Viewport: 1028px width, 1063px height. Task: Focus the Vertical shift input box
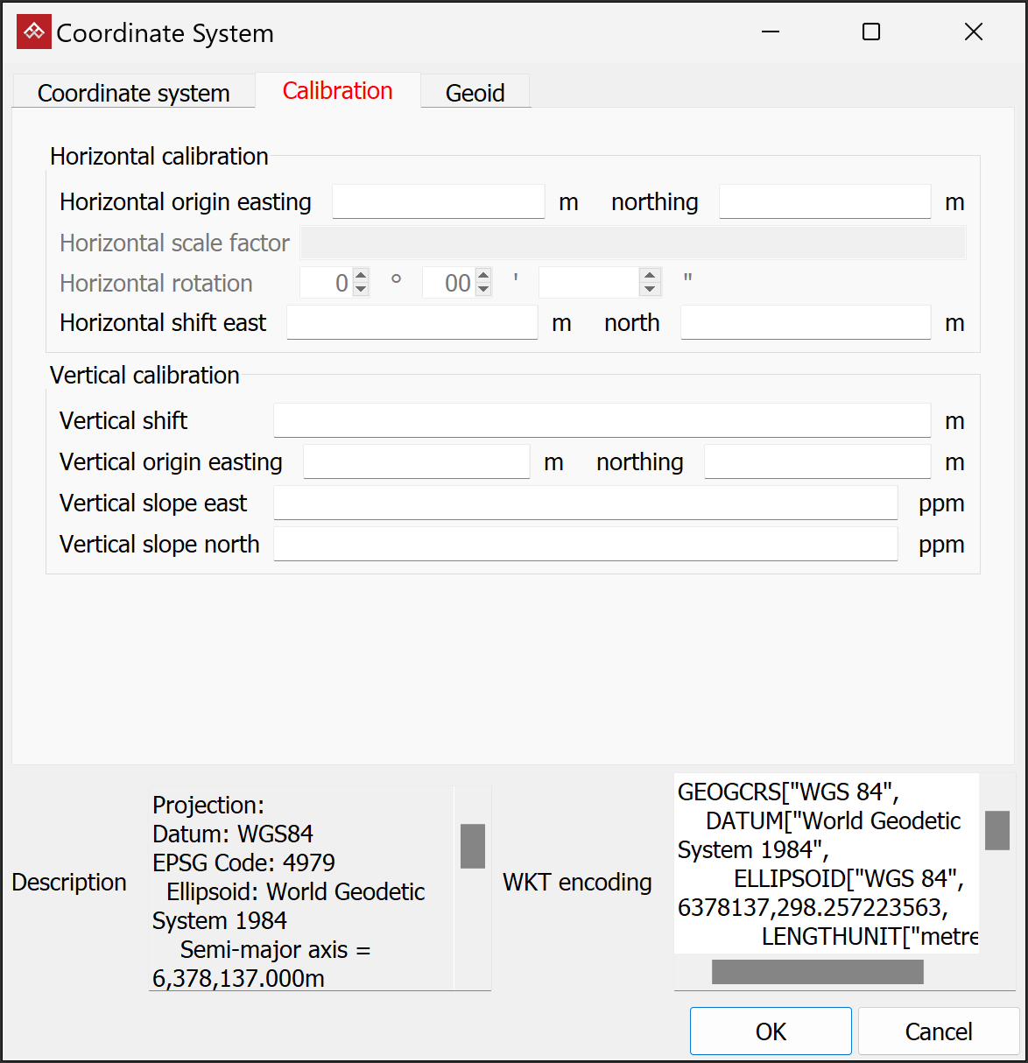602,420
